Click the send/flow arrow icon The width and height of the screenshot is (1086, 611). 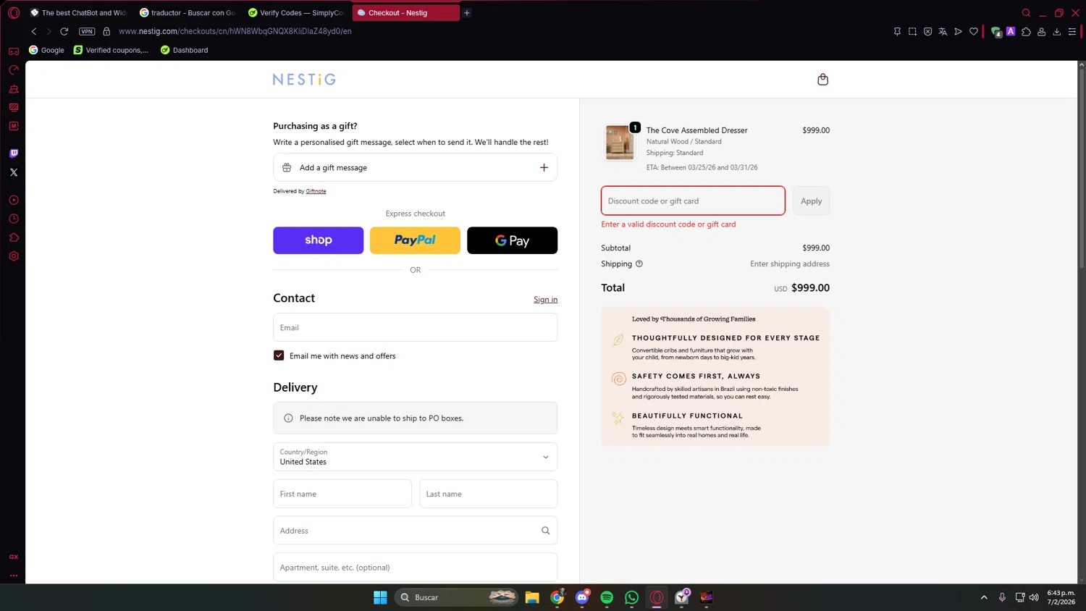pos(958,32)
